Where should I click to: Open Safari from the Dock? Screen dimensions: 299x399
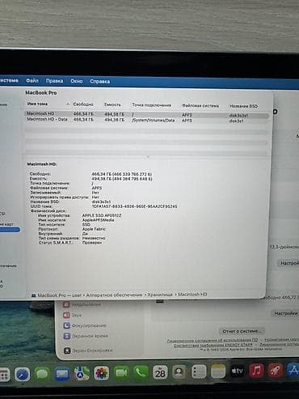click(23, 374)
